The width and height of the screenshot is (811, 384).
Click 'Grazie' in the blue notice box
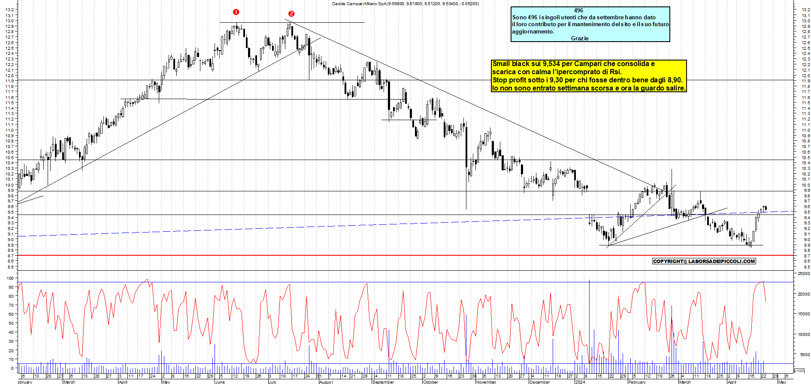click(580, 38)
